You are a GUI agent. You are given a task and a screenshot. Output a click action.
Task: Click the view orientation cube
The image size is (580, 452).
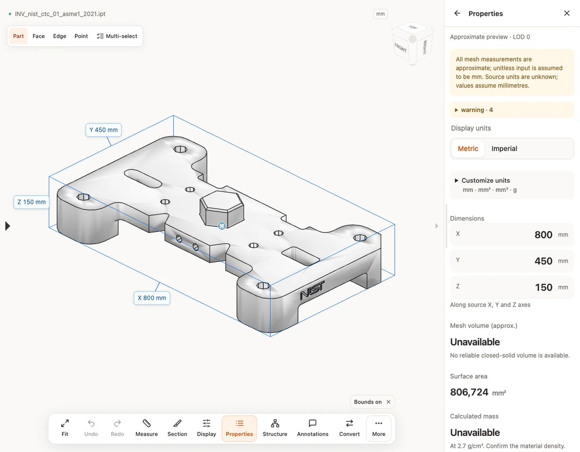[412, 44]
